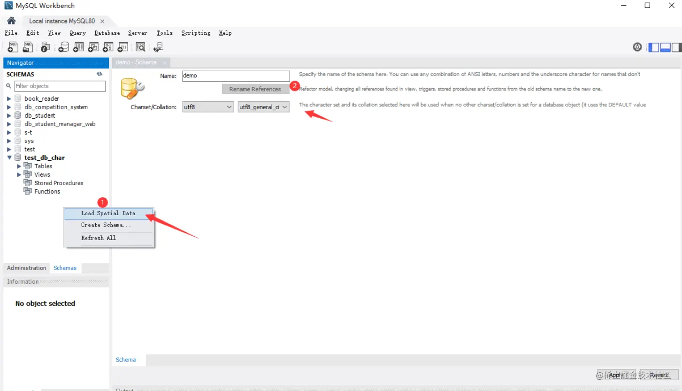Image resolution: width=682 pixels, height=391 pixels.
Task: Click the Rename References button
Action: coord(255,89)
